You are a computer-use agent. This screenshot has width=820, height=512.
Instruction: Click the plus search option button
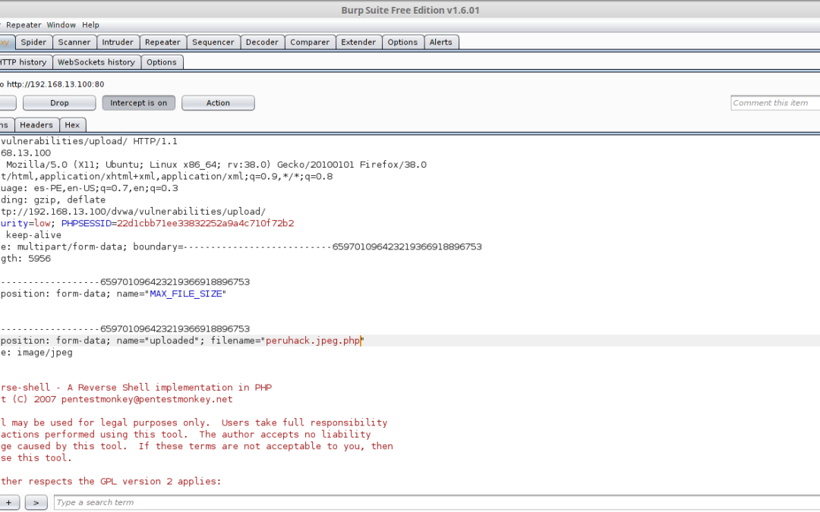(9, 503)
